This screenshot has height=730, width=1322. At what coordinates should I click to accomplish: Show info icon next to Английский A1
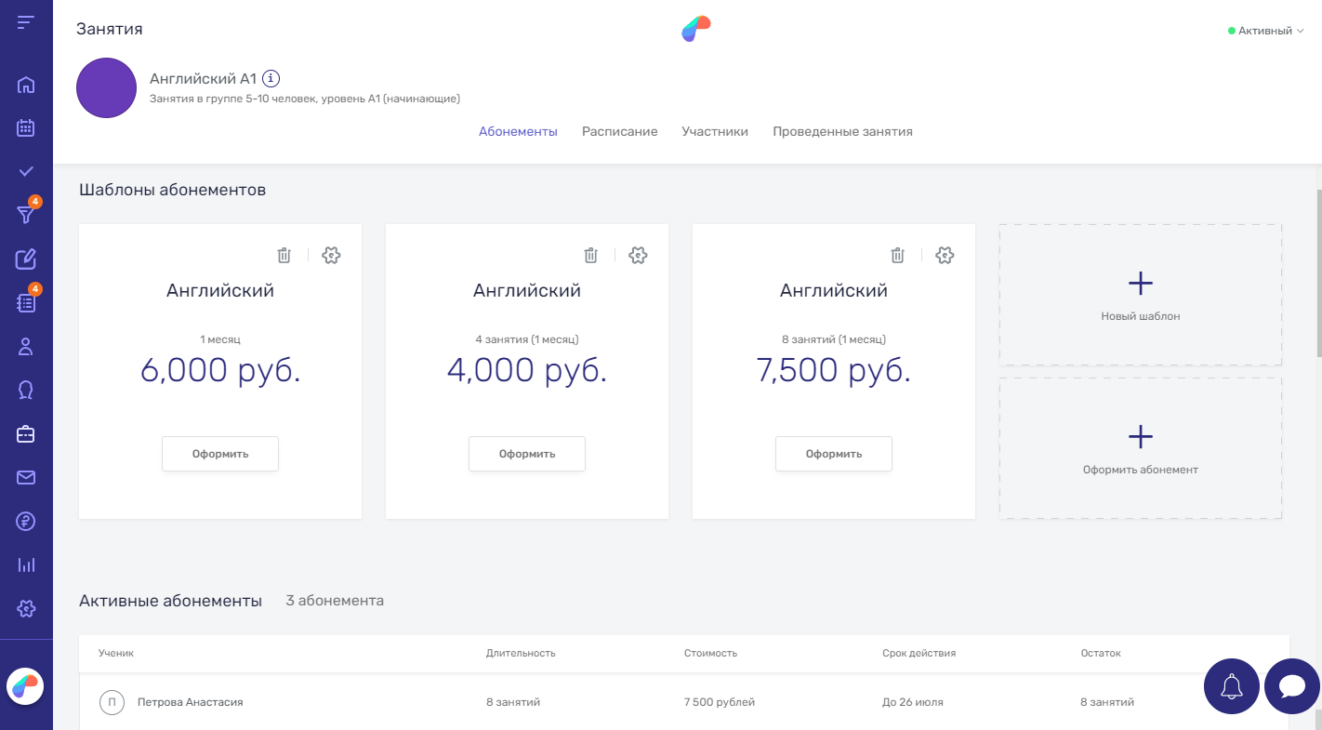click(271, 79)
